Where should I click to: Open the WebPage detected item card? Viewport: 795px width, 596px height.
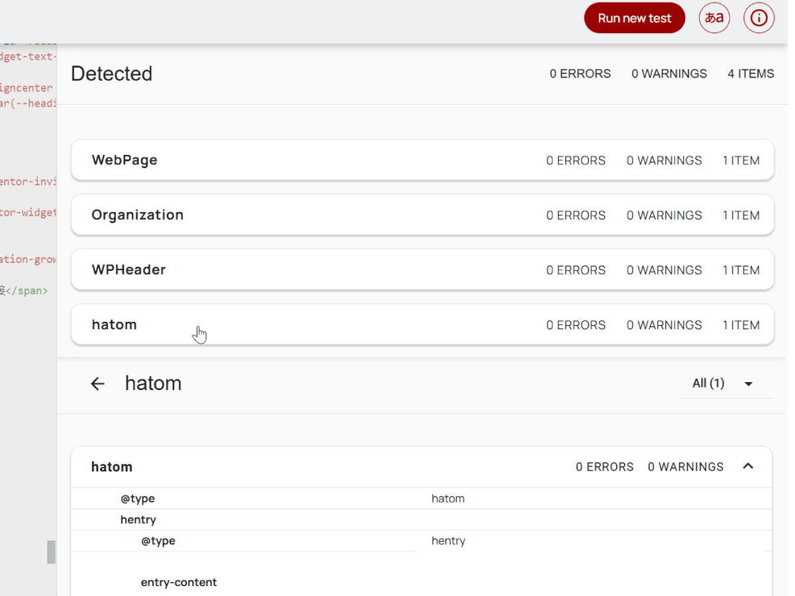click(422, 160)
